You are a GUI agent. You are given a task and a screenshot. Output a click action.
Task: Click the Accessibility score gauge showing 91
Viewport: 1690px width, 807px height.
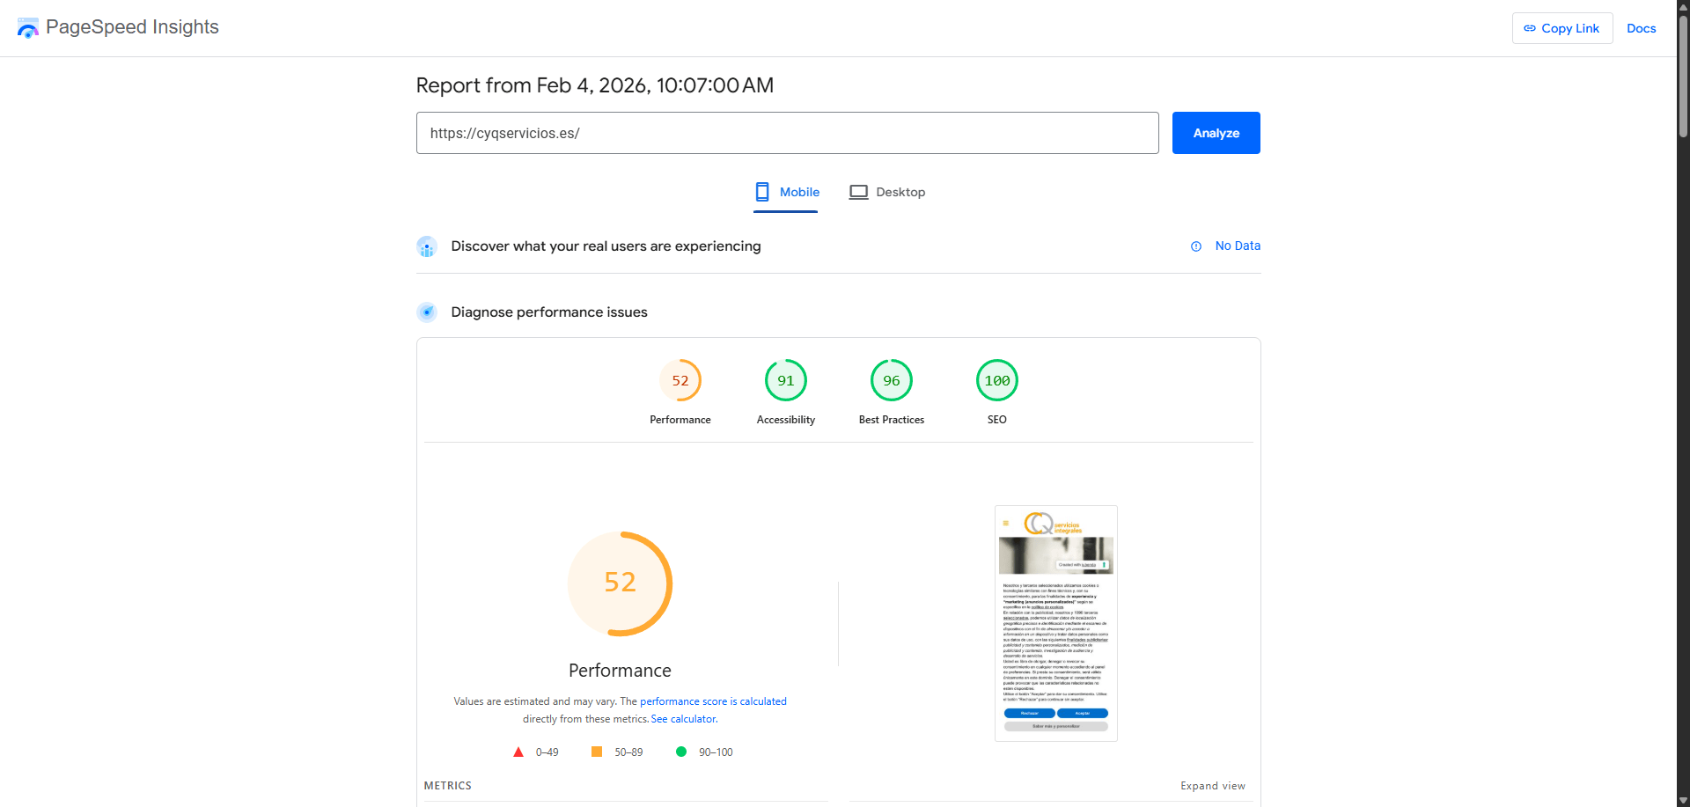point(786,381)
